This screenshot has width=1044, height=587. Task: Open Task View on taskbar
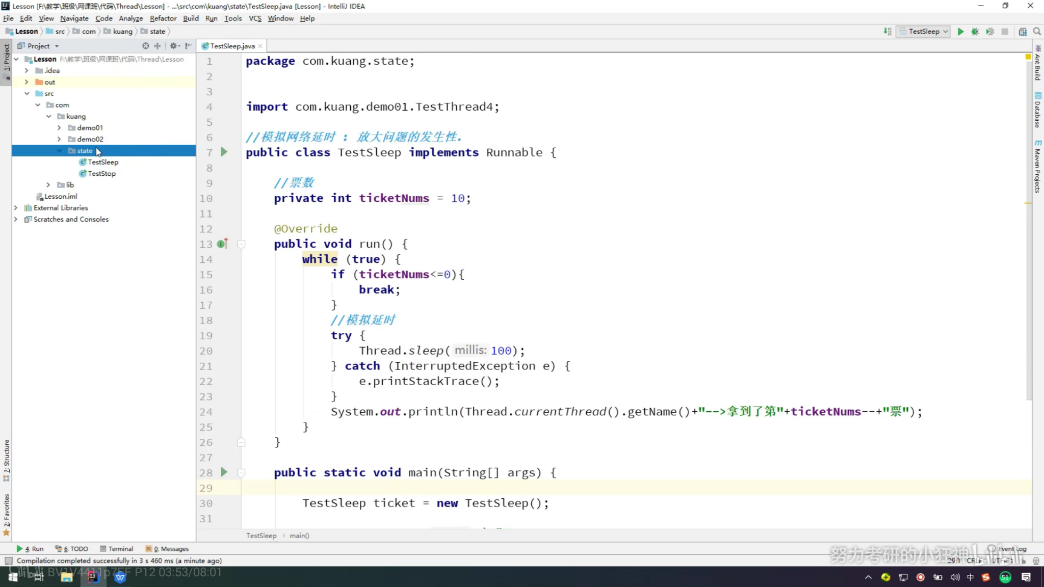39,577
